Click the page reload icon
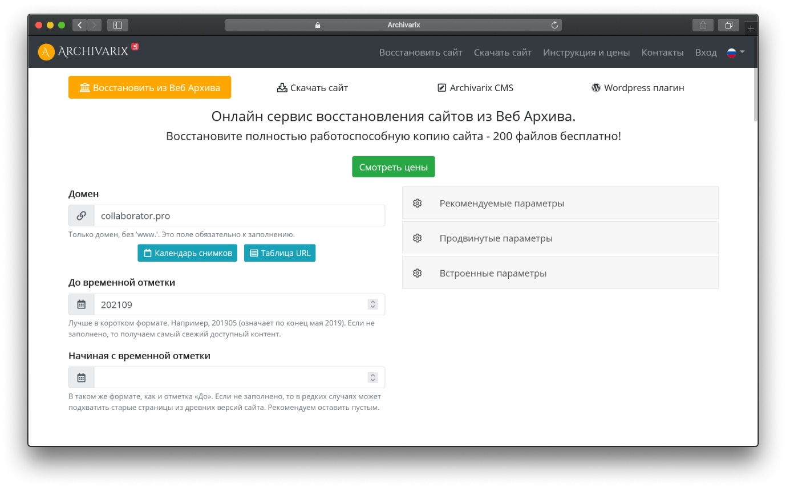This screenshot has width=786, height=488. coord(554,25)
